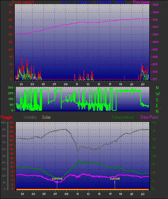Click the 100 humidity scale value
The image size is (168, 199).
[3, 123]
